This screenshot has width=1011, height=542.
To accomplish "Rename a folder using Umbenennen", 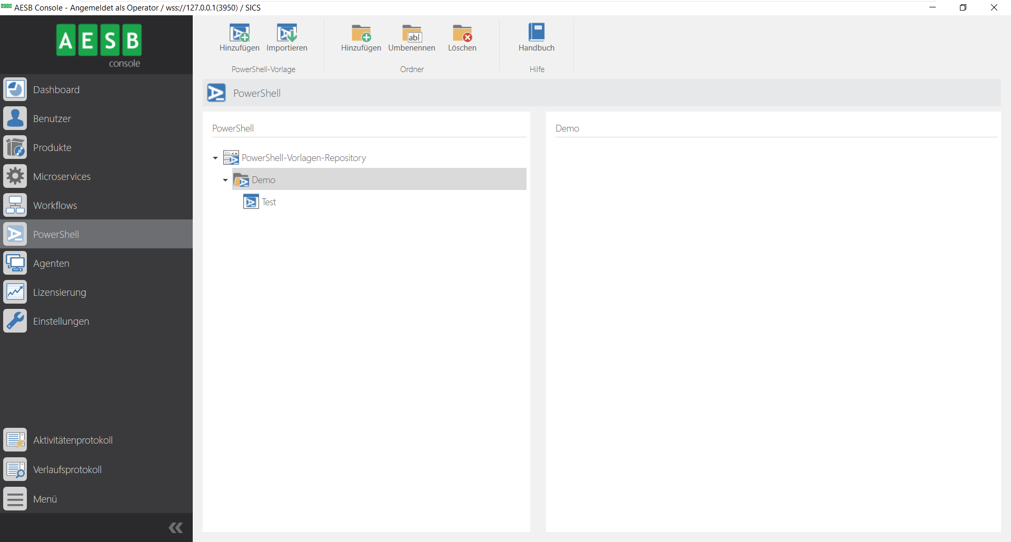I will 412,38.
